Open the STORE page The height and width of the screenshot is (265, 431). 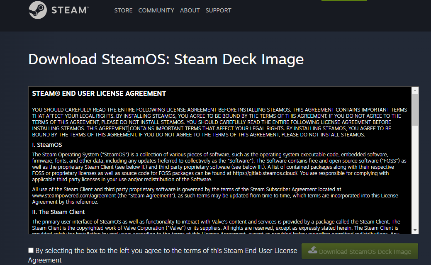(x=123, y=10)
